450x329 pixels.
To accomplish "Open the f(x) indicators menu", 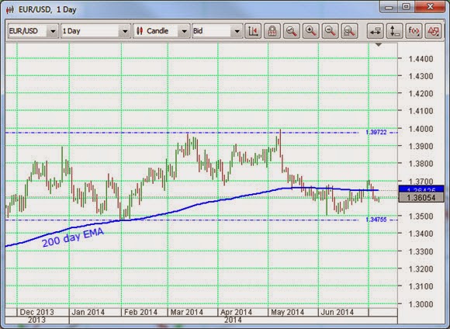I will (414, 31).
